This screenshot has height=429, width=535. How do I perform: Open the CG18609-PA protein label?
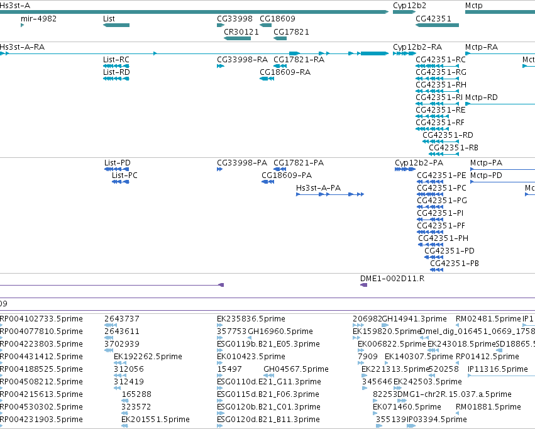[287, 175]
